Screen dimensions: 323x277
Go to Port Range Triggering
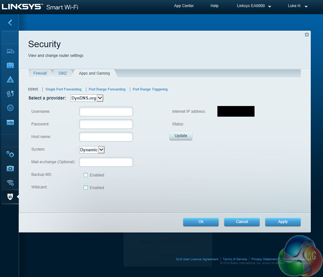pos(150,89)
